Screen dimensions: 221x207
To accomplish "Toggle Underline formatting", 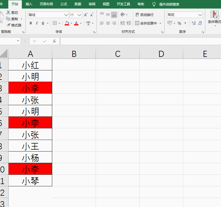I will [43, 23].
